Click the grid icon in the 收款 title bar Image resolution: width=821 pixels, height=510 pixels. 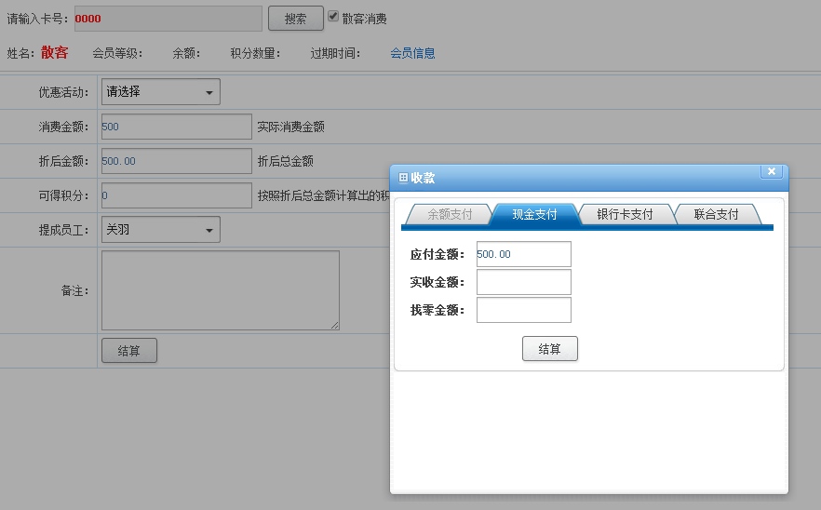[x=403, y=178]
